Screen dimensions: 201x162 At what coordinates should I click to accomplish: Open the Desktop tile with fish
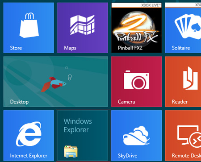click(x=55, y=82)
